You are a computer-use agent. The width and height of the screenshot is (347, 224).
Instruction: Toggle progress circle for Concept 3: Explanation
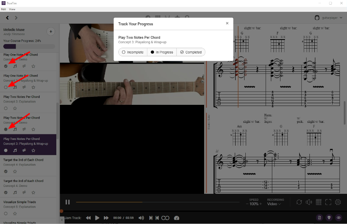[6, 109]
